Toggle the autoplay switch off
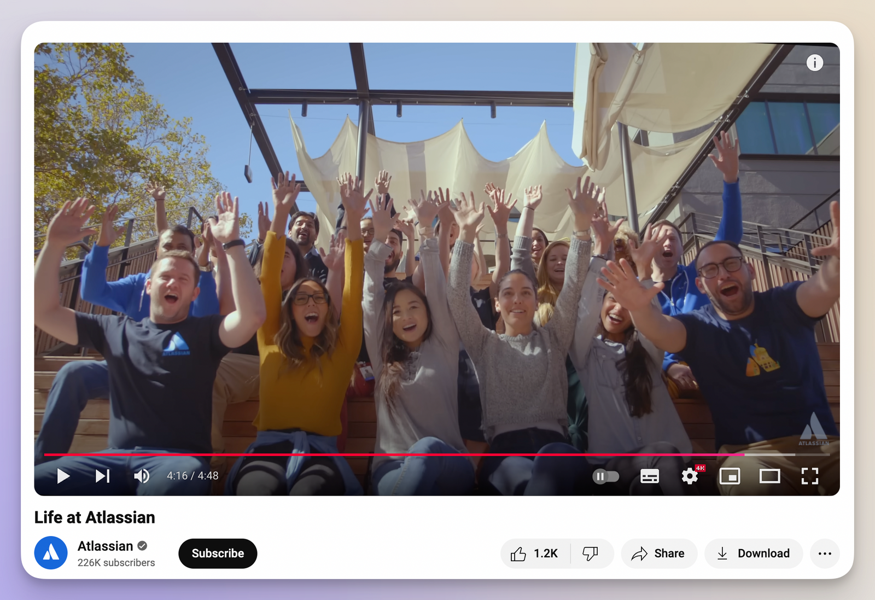The width and height of the screenshot is (875, 600). tap(606, 476)
